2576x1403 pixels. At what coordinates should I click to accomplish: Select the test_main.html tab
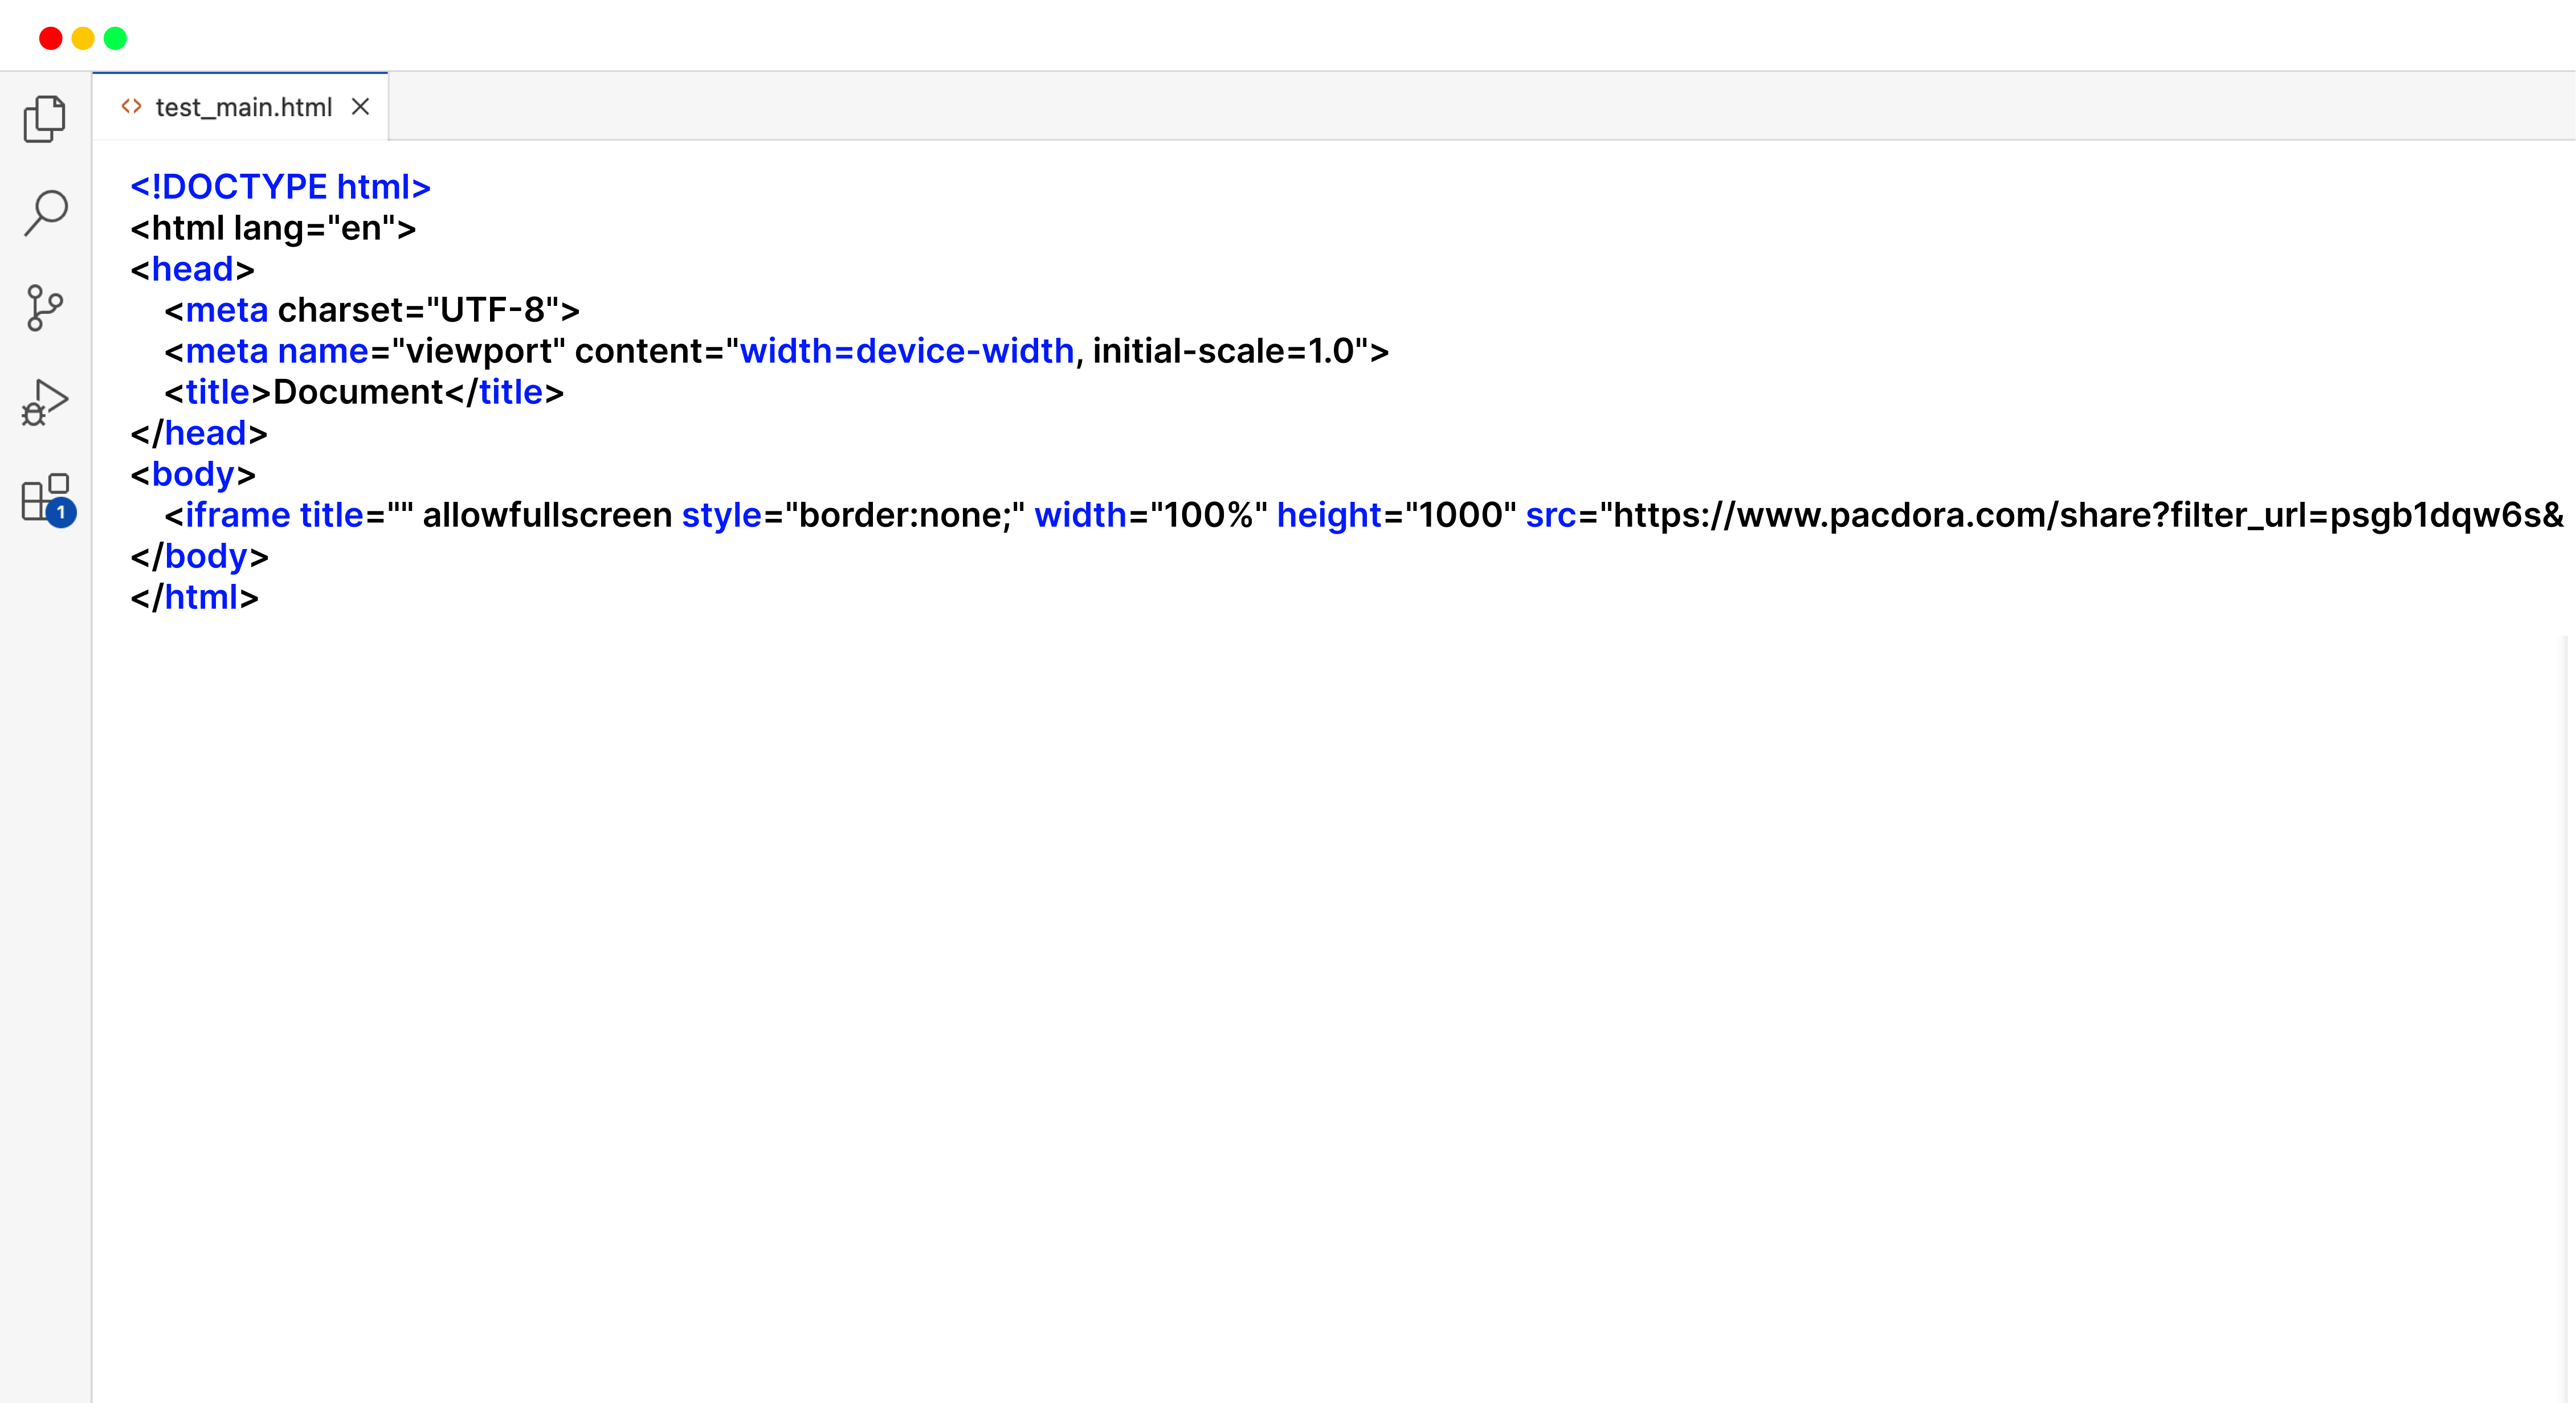coord(243,107)
